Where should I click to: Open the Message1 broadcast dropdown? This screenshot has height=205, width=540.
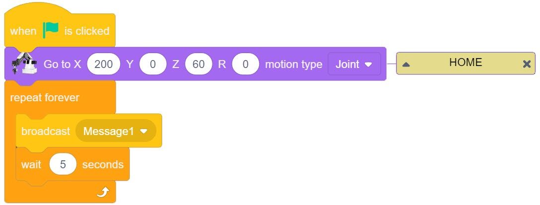[x=116, y=131]
